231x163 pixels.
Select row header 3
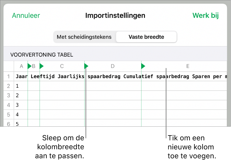click(9, 96)
